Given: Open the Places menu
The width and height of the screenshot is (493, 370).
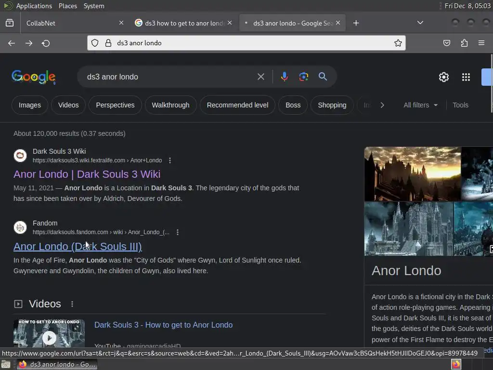Looking at the screenshot, I should point(67,6).
